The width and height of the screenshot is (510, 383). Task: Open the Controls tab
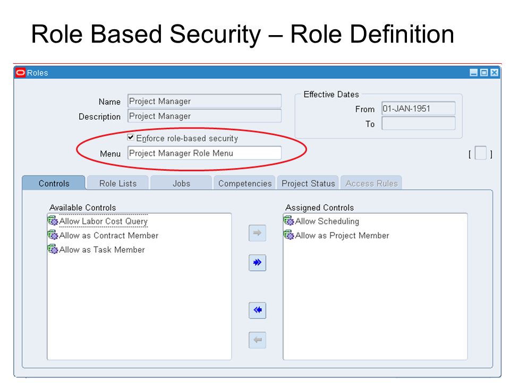54,184
